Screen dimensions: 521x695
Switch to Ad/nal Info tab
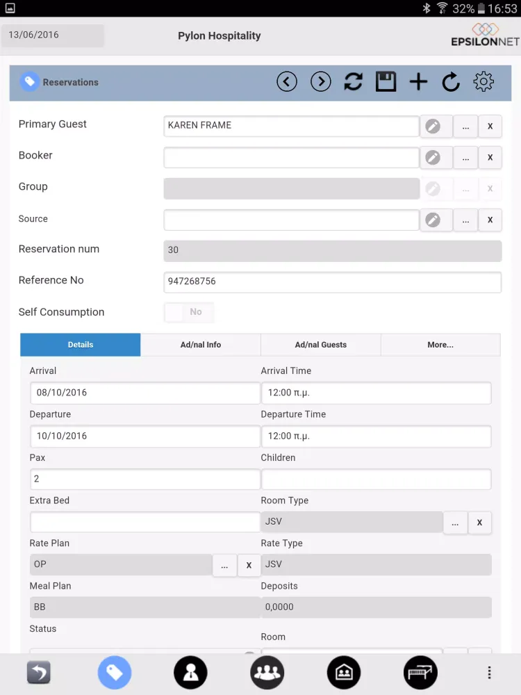pyautogui.click(x=201, y=345)
